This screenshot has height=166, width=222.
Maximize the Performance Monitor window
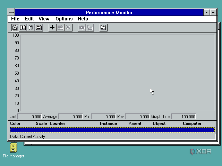coord(213,12)
